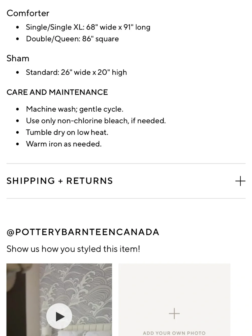Viewport: 252px width, 336px height.
Task: Select the CARE AND MAINTENANCE heading
Action: coord(57,92)
